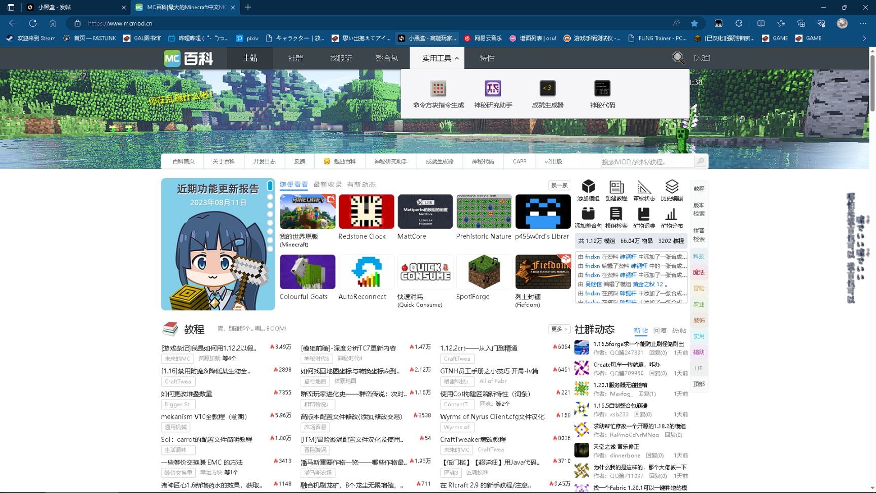Expand more tutorials with 更多 button
The image size is (876, 493).
click(559, 329)
